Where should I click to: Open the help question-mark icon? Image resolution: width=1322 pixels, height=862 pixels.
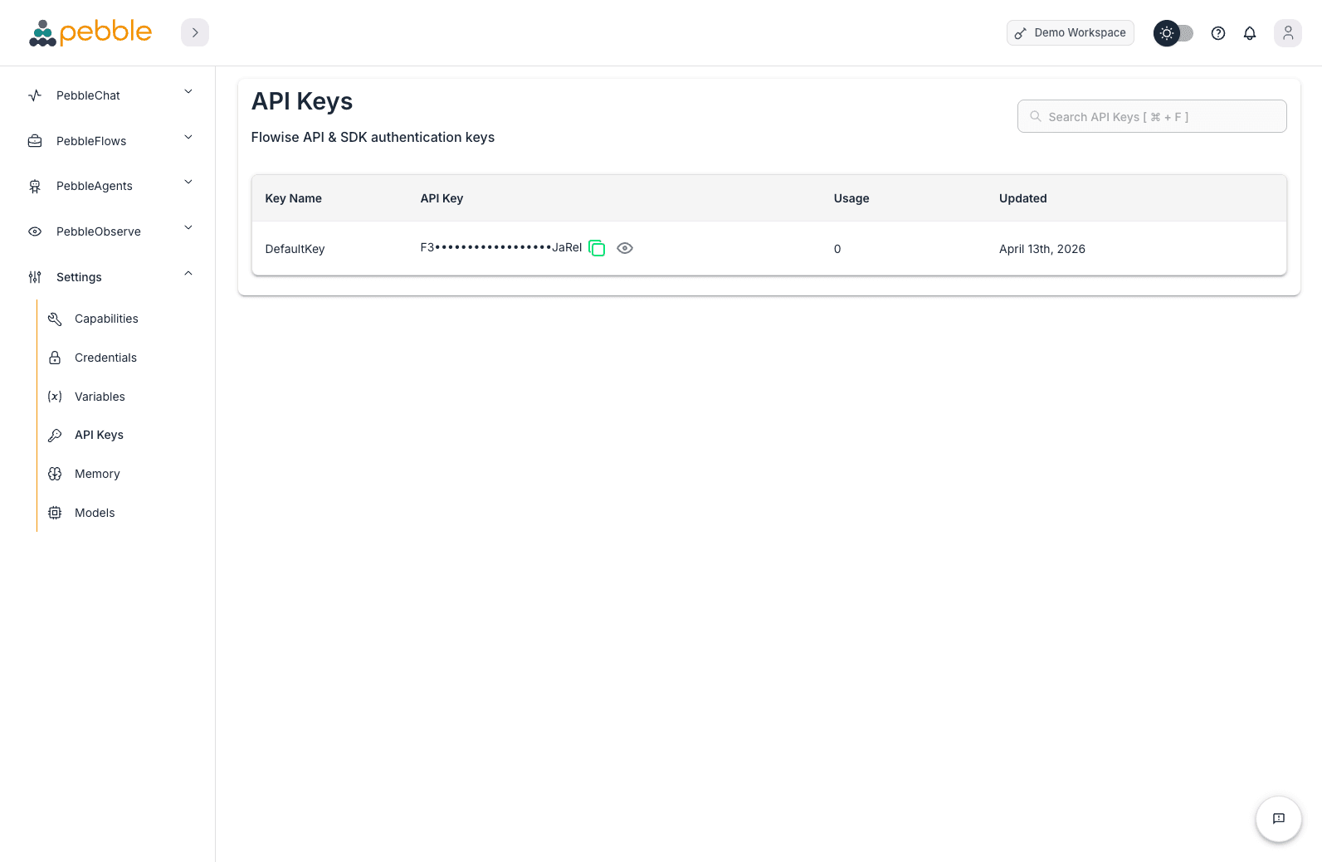tap(1217, 33)
